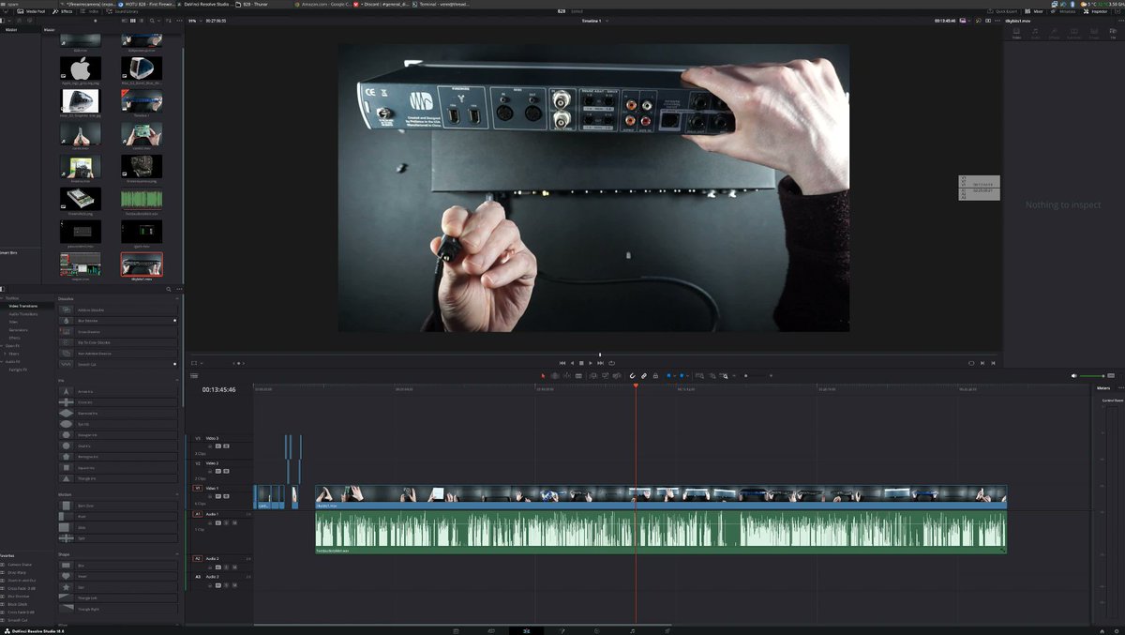Select Audio Transitions in the toolbox
Image resolution: width=1125 pixels, height=635 pixels.
[x=23, y=313]
